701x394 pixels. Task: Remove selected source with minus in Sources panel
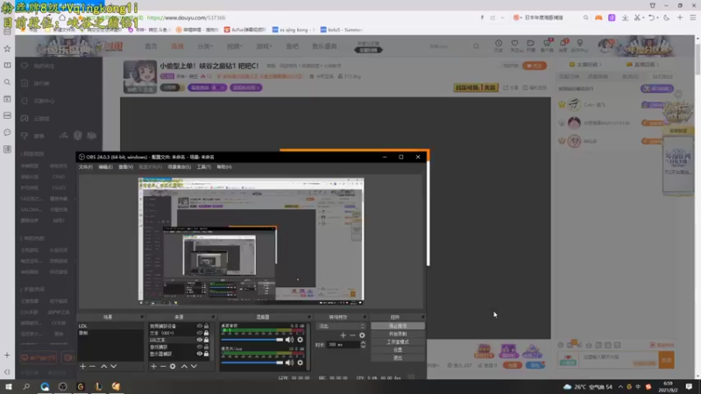[163, 366]
